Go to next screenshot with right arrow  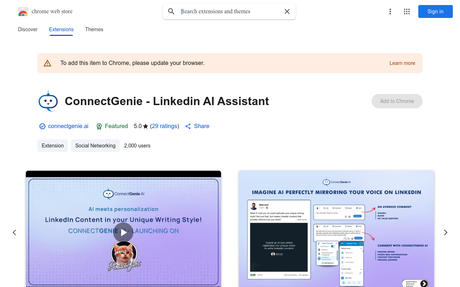click(x=446, y=232)
